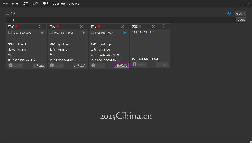Click the 添加组 button
The image size is (252, 143).
(x=241, y=20)
